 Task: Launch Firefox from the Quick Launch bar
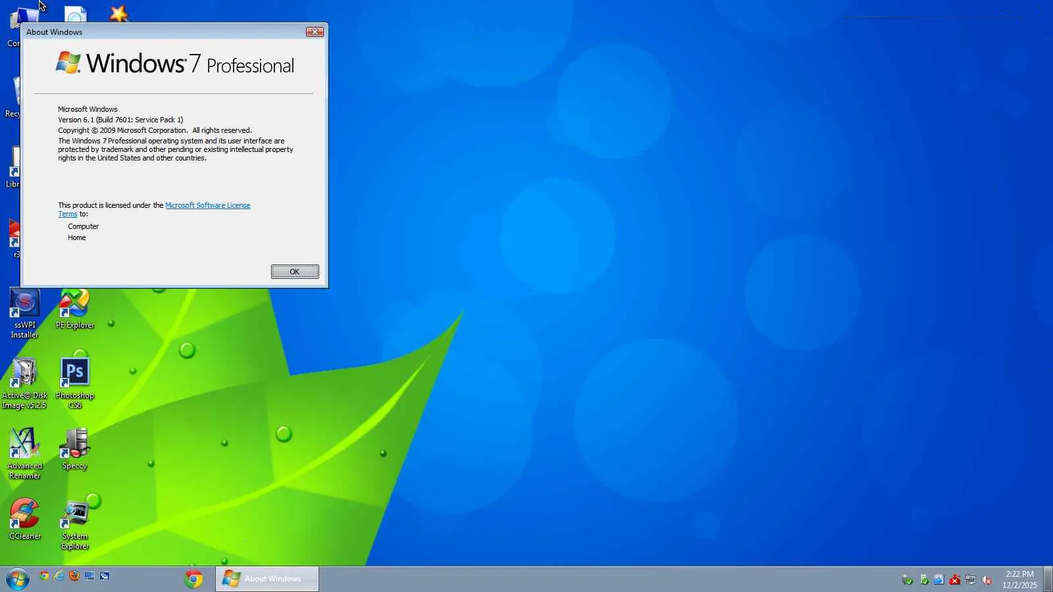point(74,576)
